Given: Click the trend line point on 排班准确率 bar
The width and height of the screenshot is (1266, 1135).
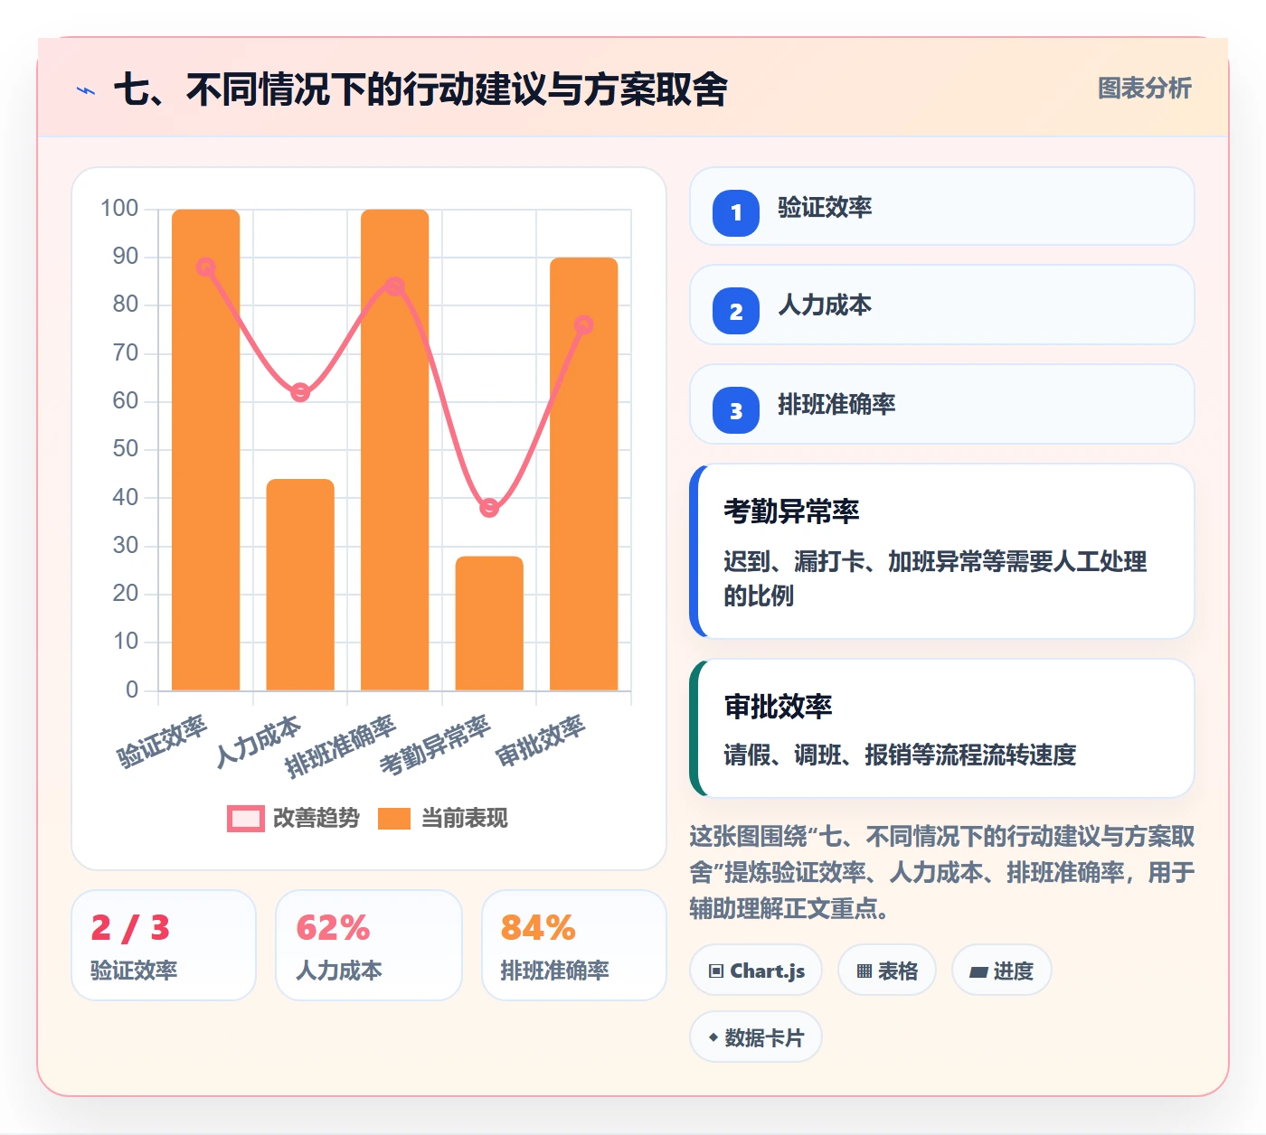Looking at the screenshot, I should click(x=394, y=286).
